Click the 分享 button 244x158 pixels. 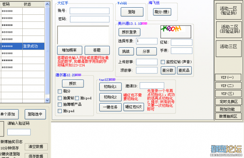click(x=146, y=51)
